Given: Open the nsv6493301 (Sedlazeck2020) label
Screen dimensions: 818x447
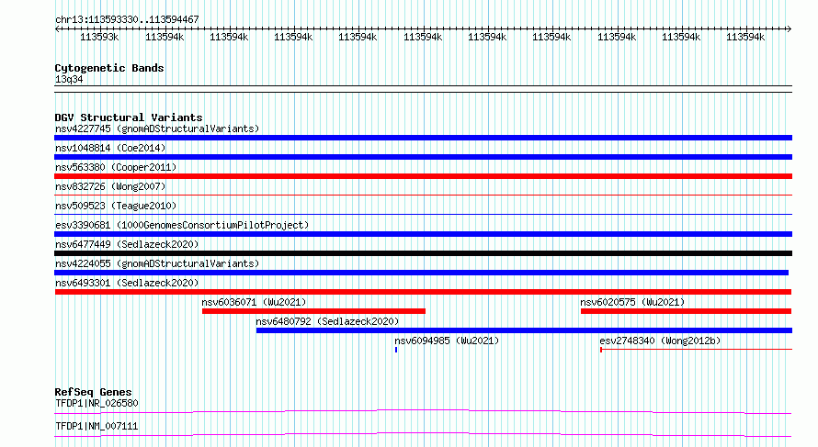Looking at the screenshot, I should coord(127,283).
